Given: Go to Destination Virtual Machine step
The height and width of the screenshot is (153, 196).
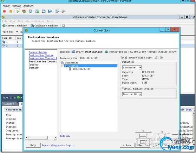Looking at the screenshot, I should [43, 59].
